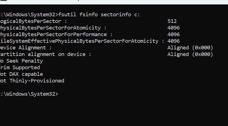Select the PhysicalBytesPerSectorForPerformance label
Image resolution: width=228 pixels, height=126 pixels.
click(x=54, y=34)
